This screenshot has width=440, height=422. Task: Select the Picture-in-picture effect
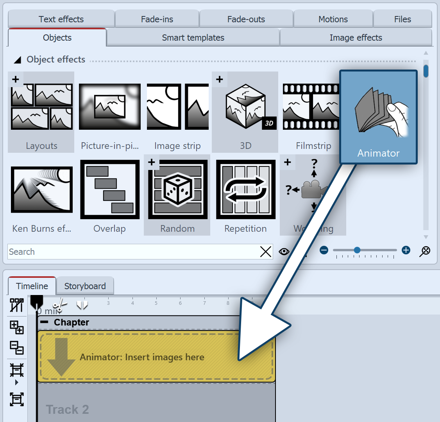click(x=109, y=107)
